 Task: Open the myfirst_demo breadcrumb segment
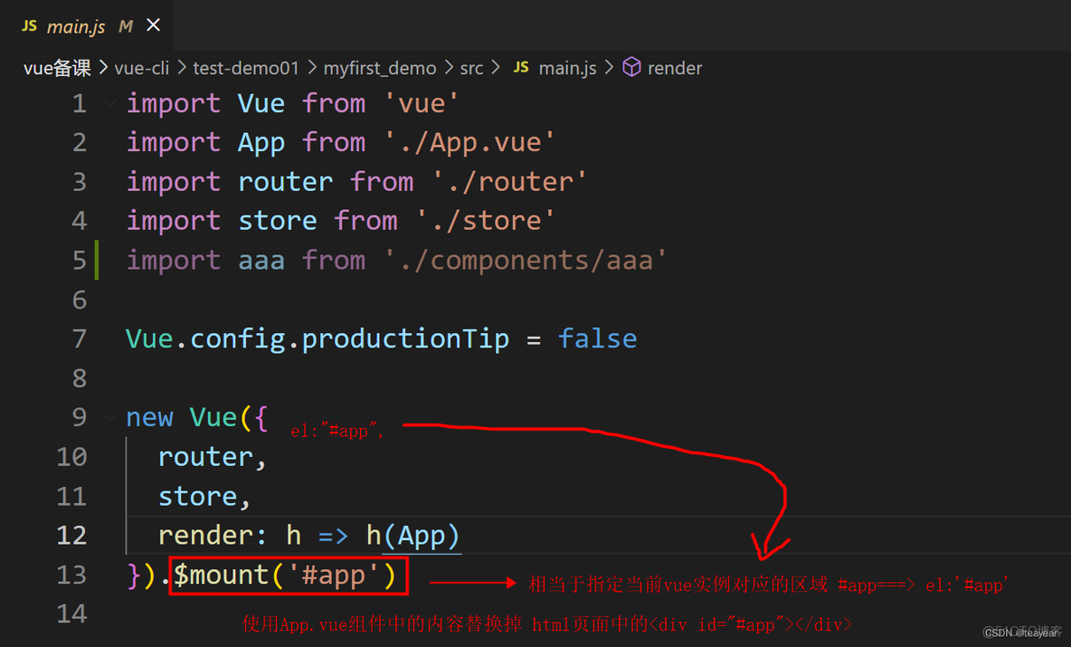[380, 69]
